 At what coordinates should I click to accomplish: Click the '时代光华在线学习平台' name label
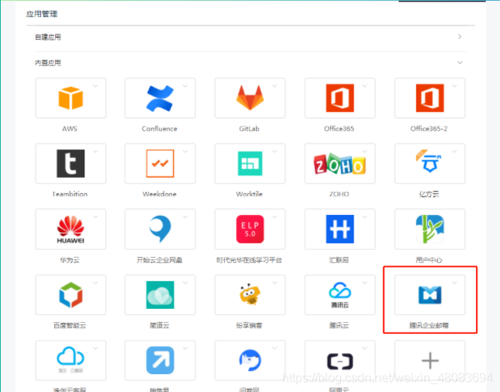pos(250,260)
